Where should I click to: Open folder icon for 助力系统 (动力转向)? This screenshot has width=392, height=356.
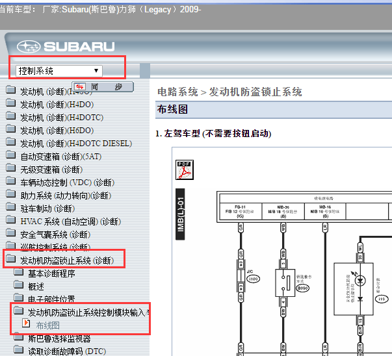(x=11, y=194)
